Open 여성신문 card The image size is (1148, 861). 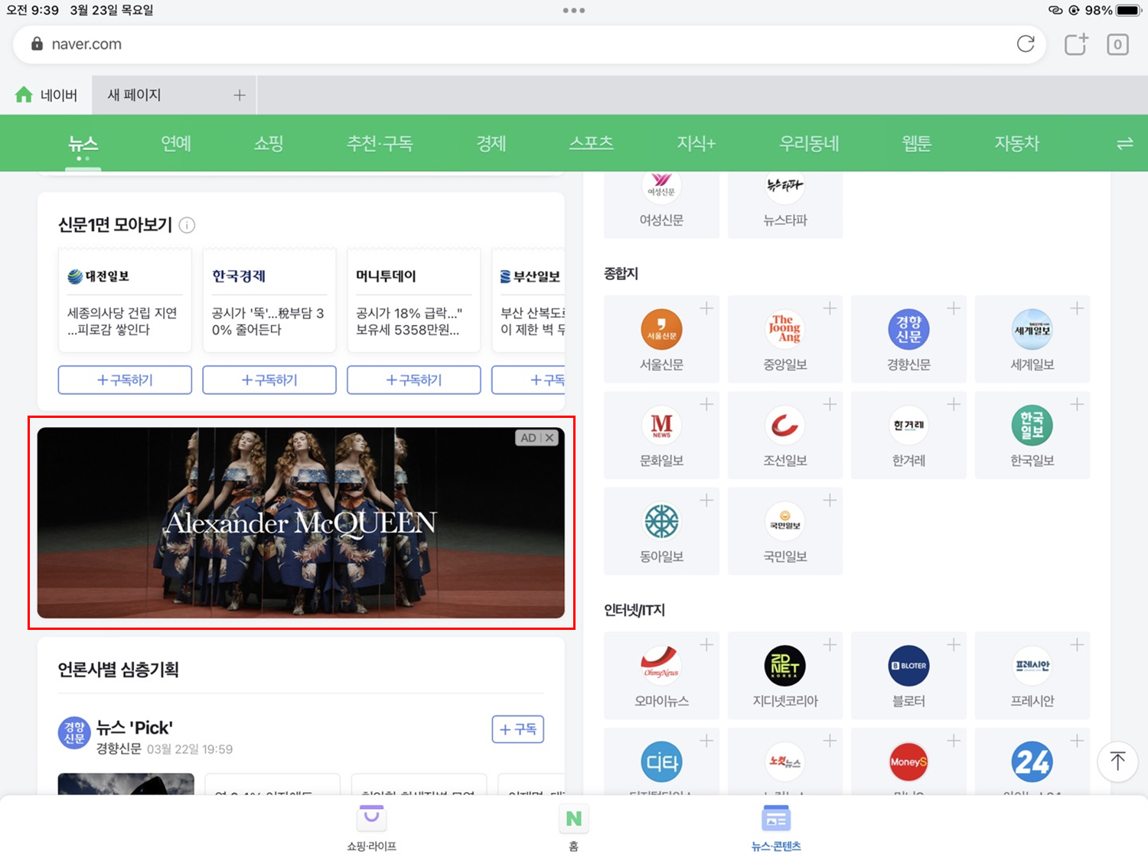click(x=661, y=204)
